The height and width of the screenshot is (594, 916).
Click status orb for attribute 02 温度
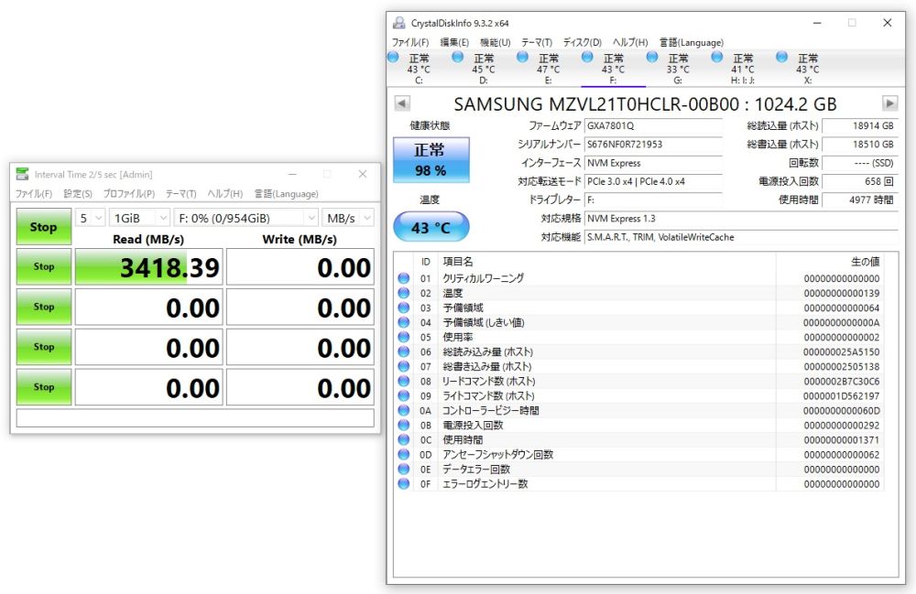pos(404,293)
